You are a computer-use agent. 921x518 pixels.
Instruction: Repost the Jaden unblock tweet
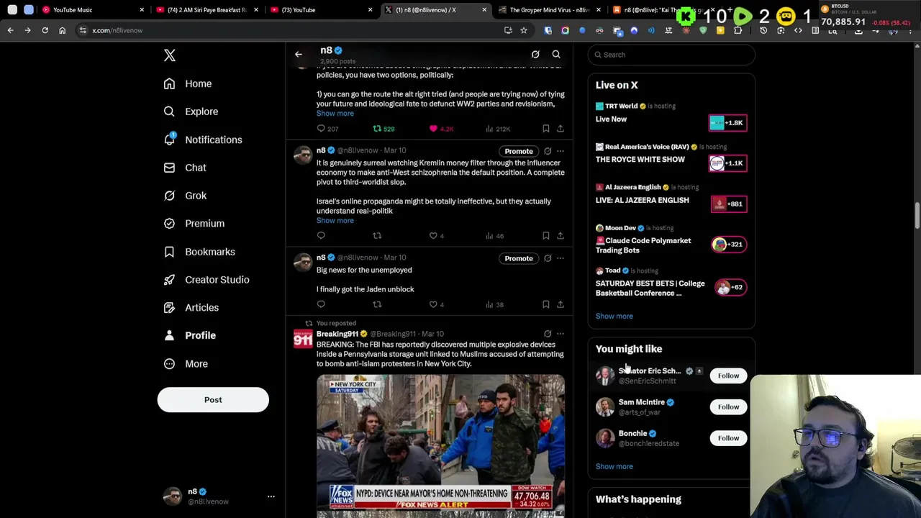tap(377, 304)
